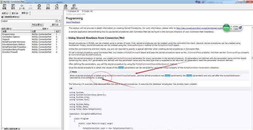Open the search keyword dropdown arrow

pos(56,21)
